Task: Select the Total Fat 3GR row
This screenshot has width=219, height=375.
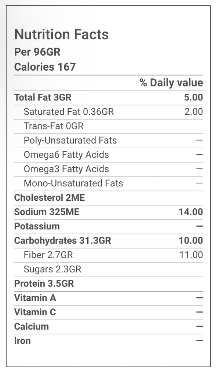Action: point(109,97)
